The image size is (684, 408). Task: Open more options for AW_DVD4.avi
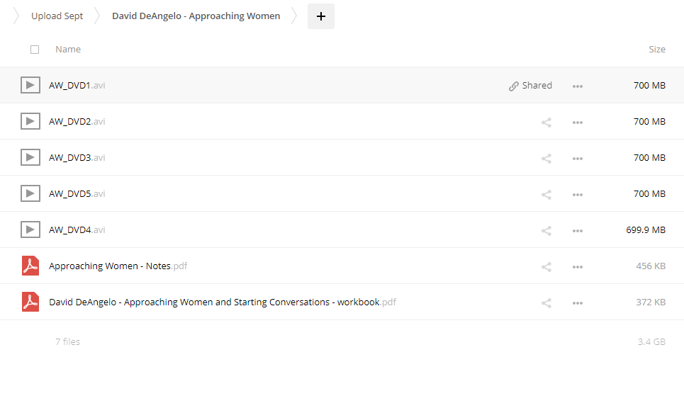pos(578,230)
